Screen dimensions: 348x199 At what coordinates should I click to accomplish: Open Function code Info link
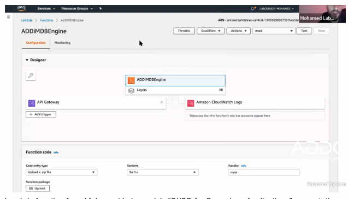click(x=56, y=153)
